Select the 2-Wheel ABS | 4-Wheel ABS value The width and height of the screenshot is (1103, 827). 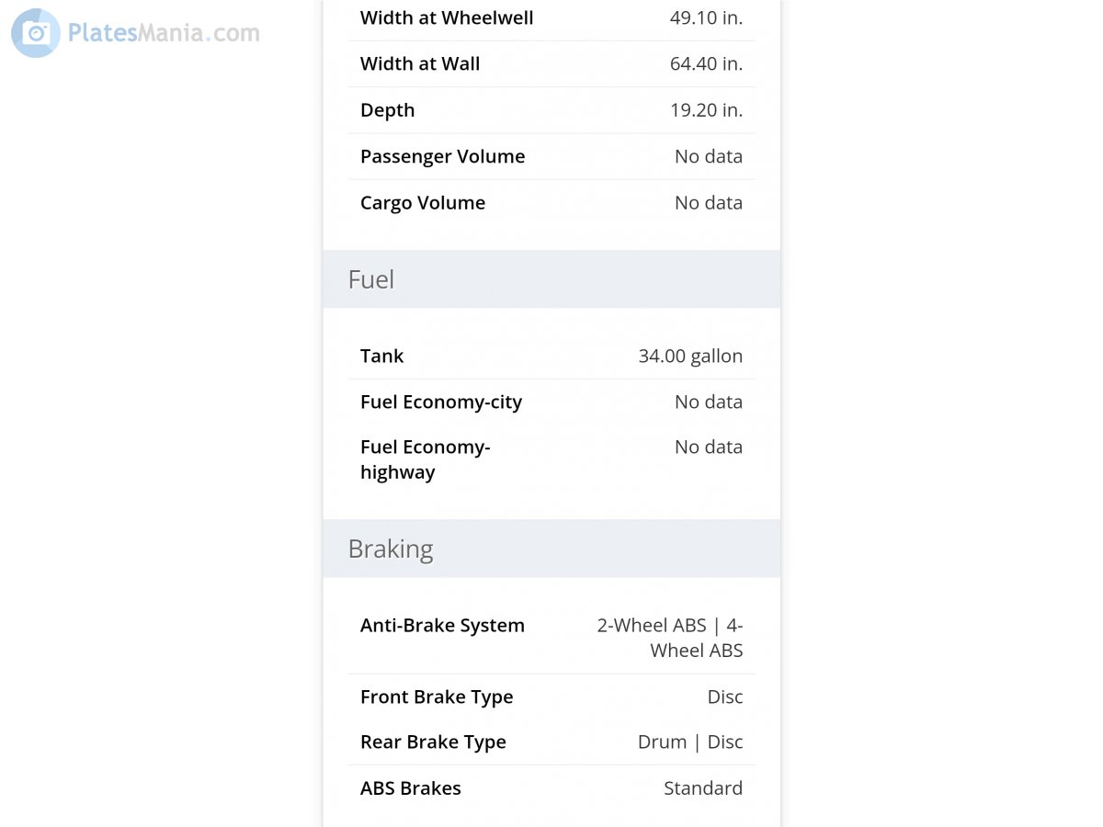[670, 638]
